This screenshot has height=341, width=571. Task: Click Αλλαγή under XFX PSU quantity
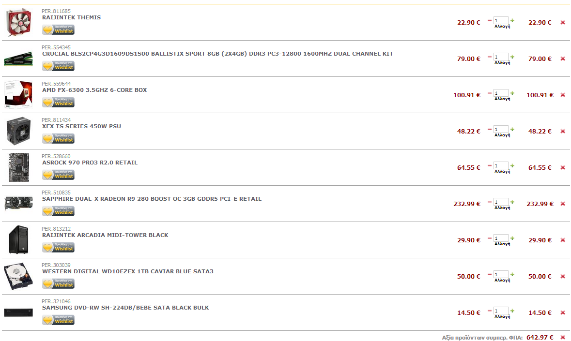[x=502, y=135]
